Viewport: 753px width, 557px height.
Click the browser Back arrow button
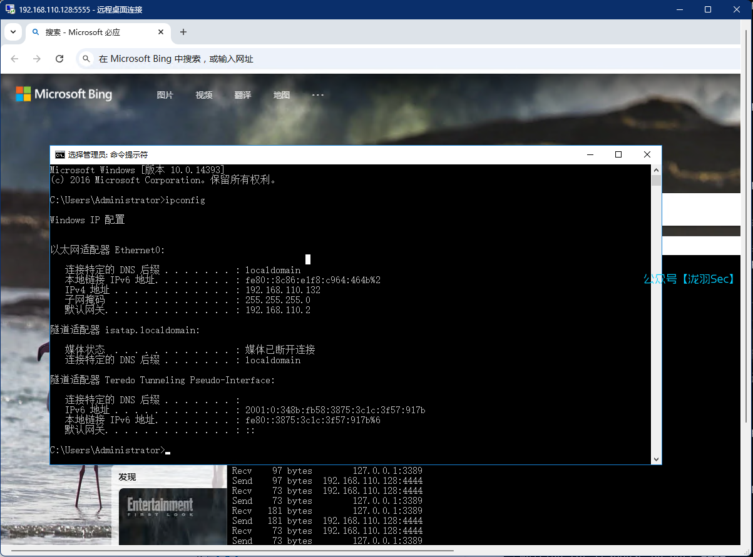15,59
